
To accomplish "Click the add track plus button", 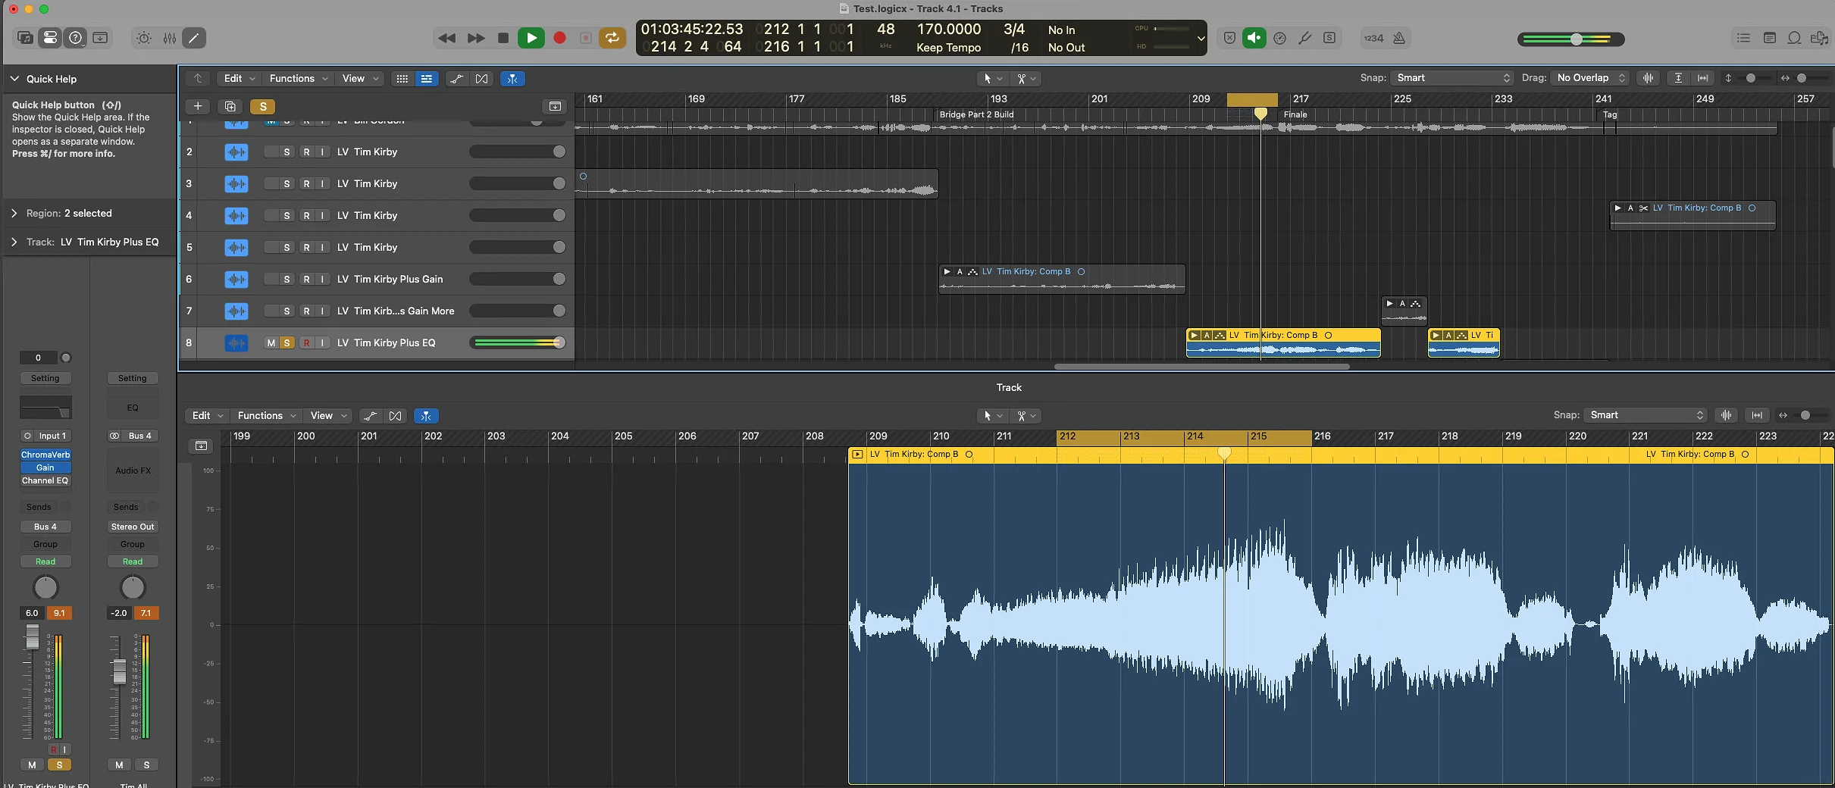I will [x=197, y=106].
